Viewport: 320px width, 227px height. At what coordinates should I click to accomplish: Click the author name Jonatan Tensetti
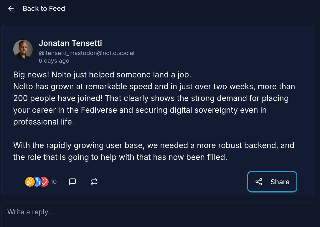click(70, 43)
